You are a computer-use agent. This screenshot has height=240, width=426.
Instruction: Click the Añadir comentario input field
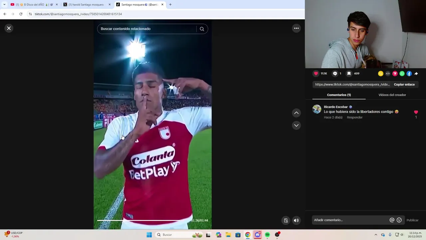pyautogui.click(x=350, y=220)
